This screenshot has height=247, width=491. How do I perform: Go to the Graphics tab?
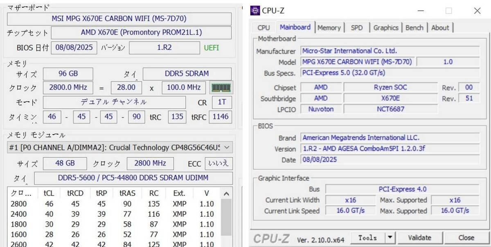[x=385, y=28]
